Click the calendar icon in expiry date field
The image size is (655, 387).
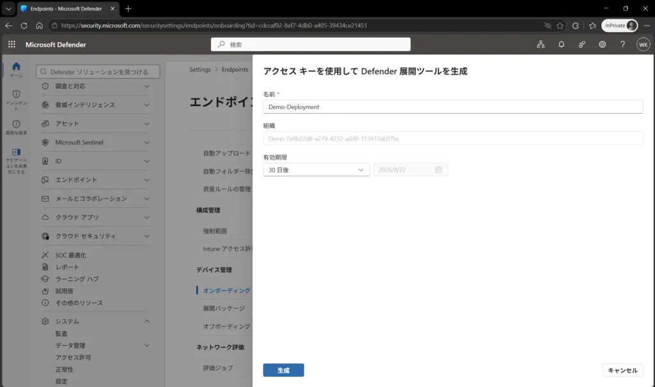tap(438, 170)
